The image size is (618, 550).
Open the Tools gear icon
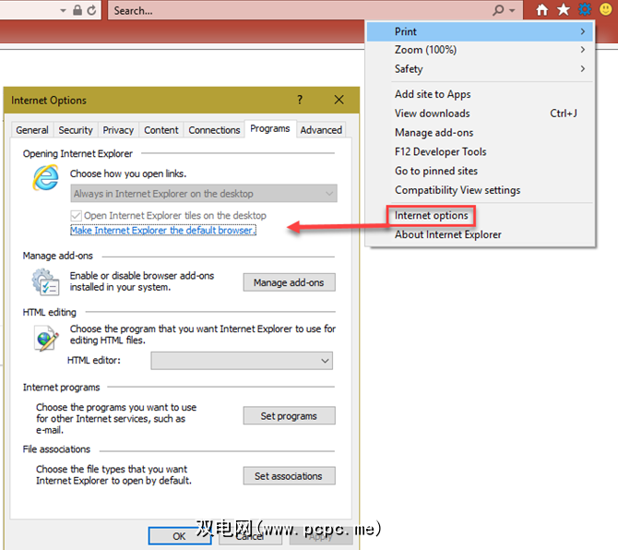click(585, 9)
